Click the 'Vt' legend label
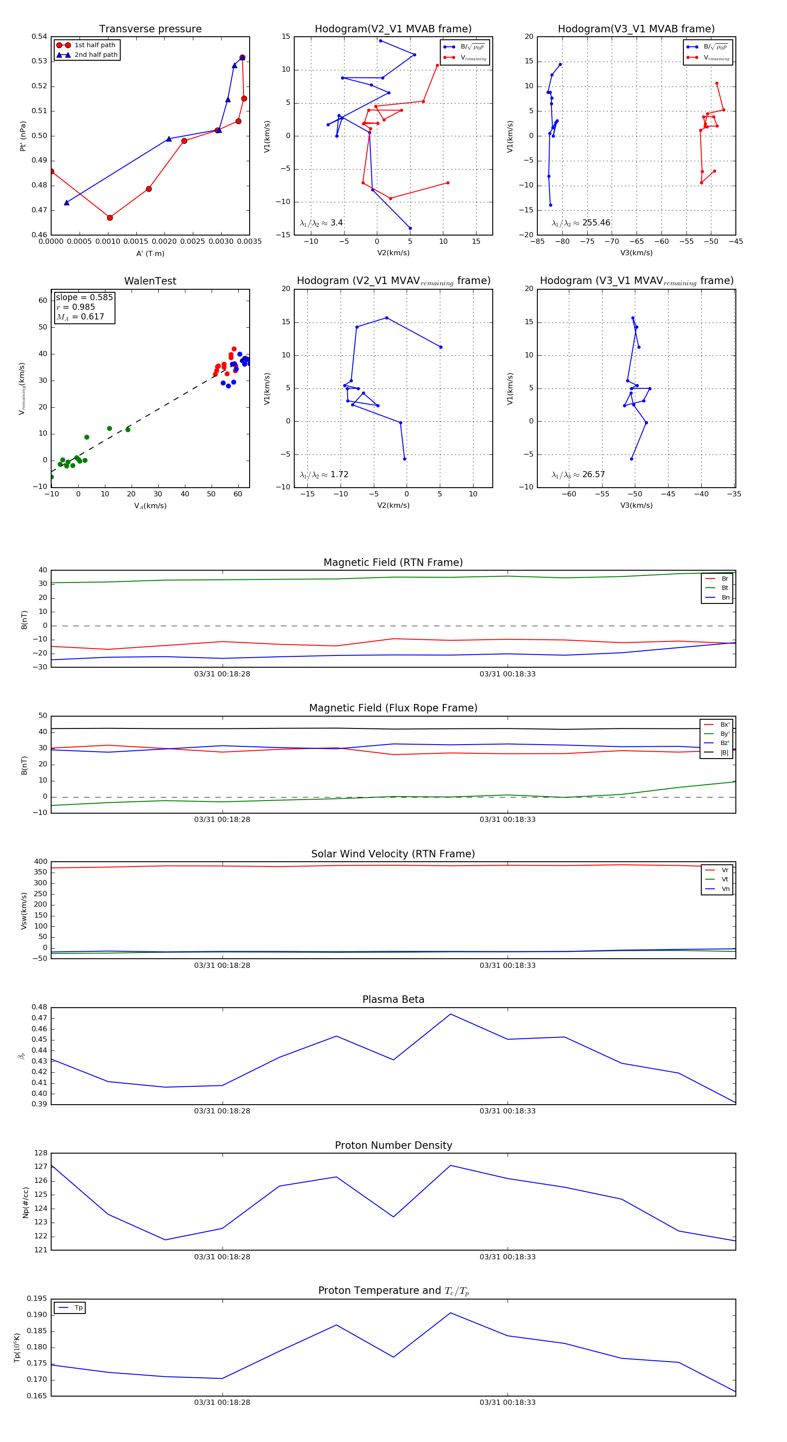This screenshot has width=787, height=1442. pyautogui.click(x=725, y=880)
